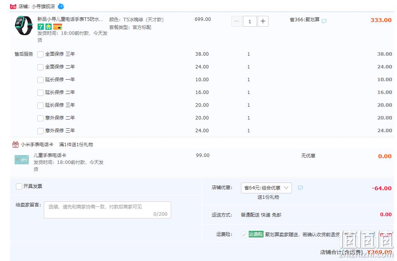Image resolution: width=397 pixels, height=261 pixels.
Task: Check the 全面保修 三年 option
Action: [x=40, y=54]
